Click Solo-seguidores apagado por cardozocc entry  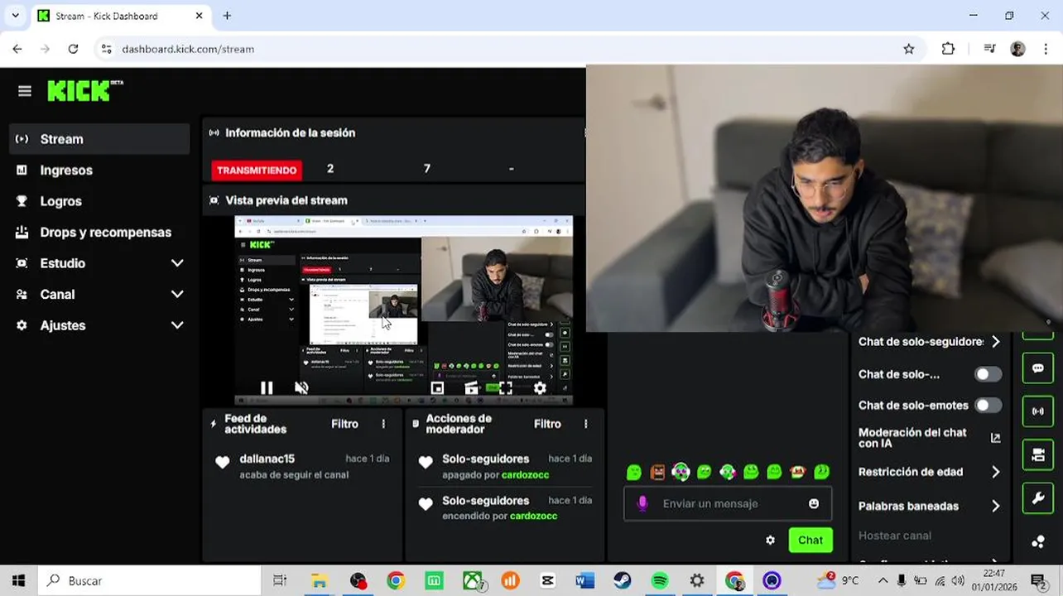(x=507, y=466)
